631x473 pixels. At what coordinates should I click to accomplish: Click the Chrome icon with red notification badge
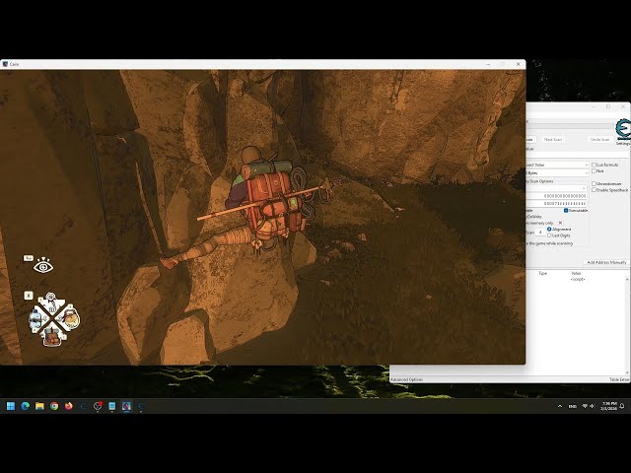pyautogui.click(x=98, y=406)
